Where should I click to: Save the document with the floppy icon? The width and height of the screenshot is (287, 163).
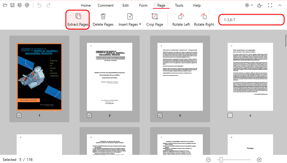pos(12,5)
